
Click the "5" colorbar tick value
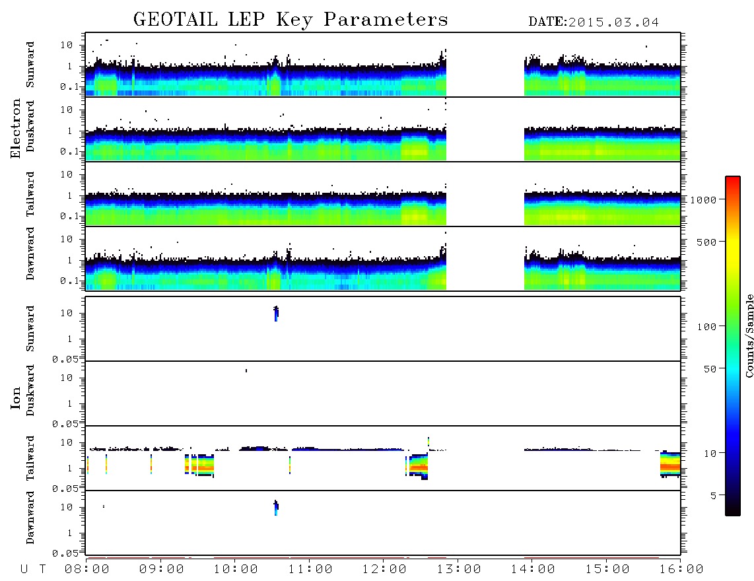(713, 496)
